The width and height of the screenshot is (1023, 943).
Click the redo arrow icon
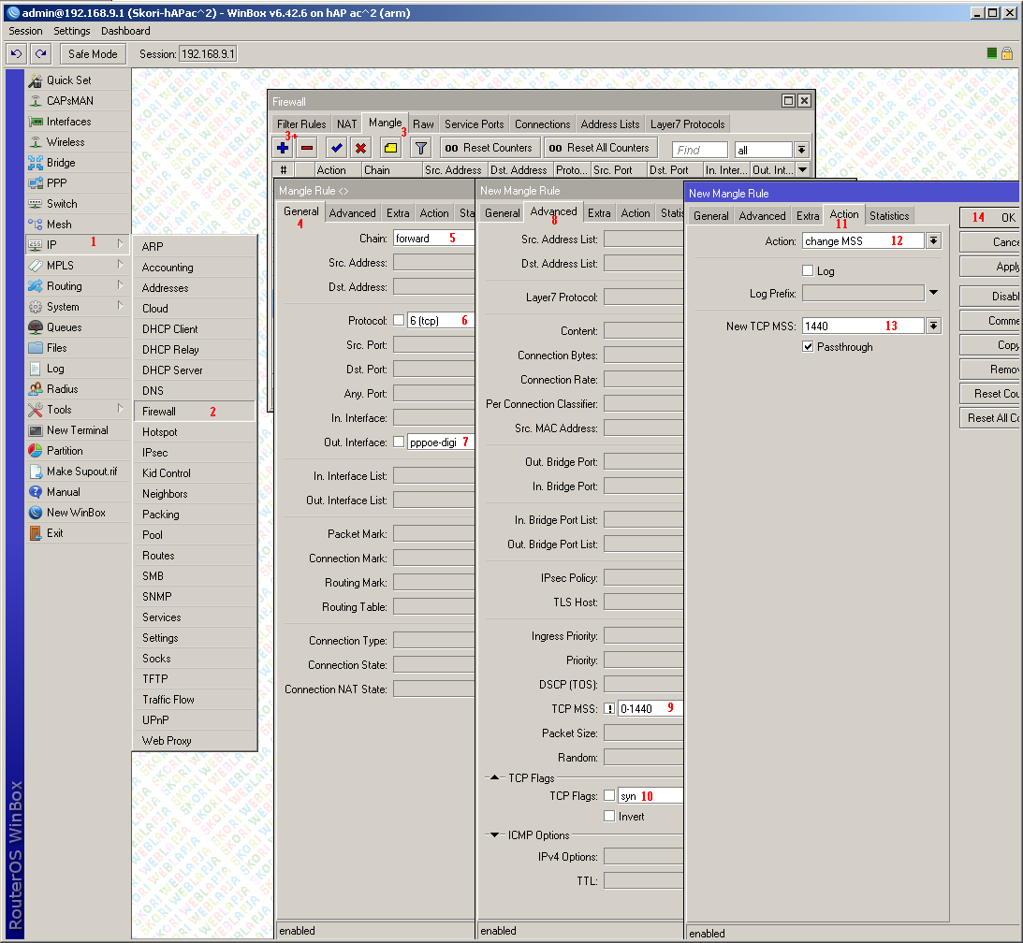40,54
